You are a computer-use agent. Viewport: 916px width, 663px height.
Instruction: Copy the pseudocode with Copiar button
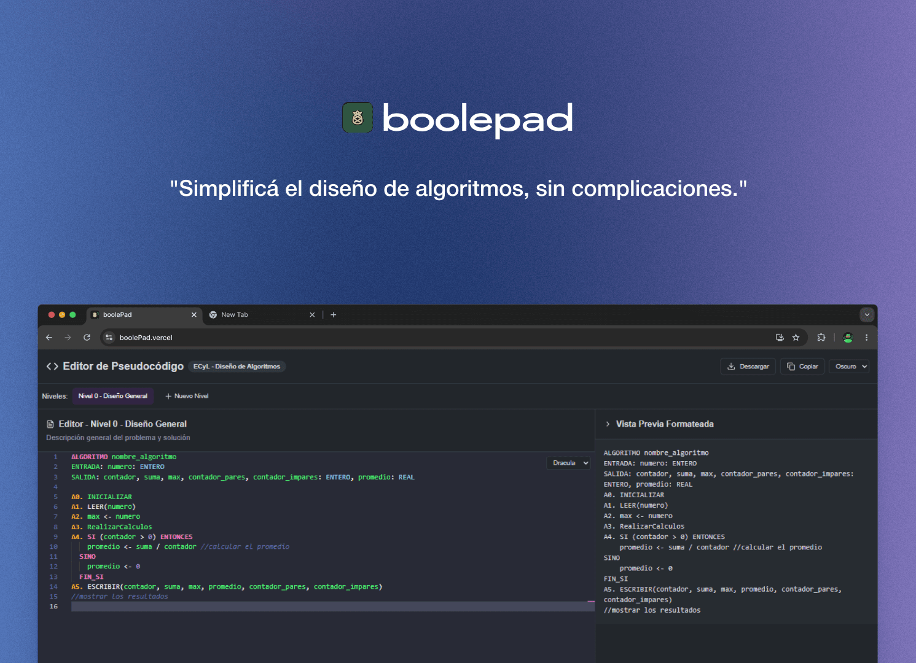(x=802, y=366)
